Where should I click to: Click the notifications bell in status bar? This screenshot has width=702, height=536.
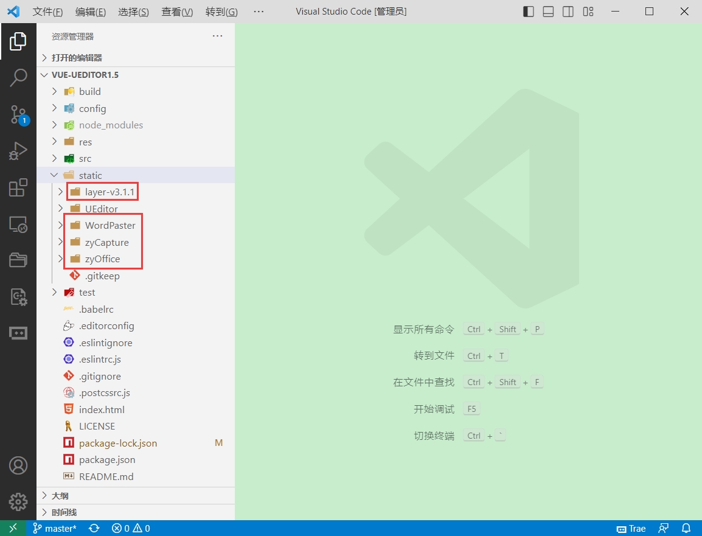coord(686,528)
